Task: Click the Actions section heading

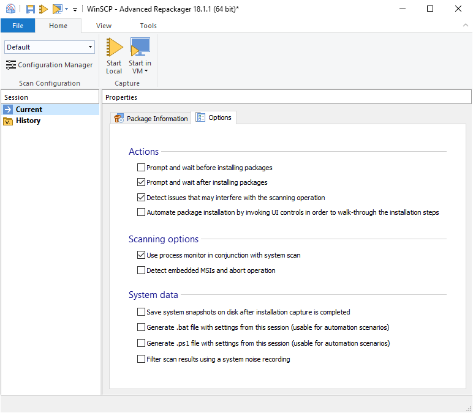Action: (143, 152)
